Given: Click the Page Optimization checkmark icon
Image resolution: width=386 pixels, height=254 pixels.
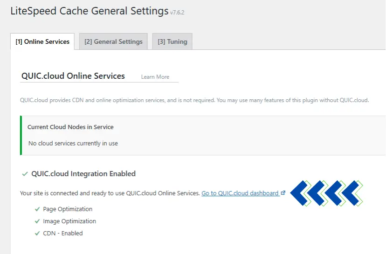Looking at the screenshot, I should tap(37, 209).
